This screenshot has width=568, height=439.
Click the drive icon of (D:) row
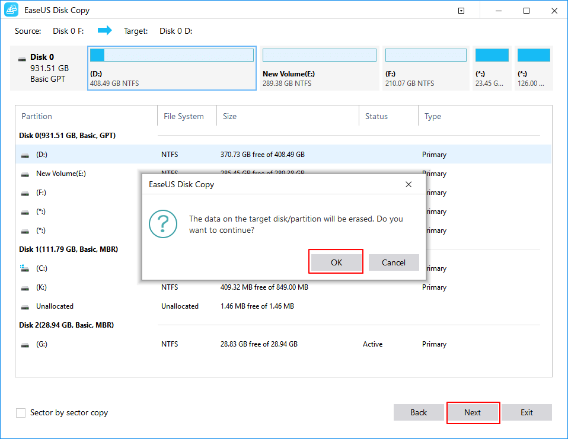(x=25, y=156)
